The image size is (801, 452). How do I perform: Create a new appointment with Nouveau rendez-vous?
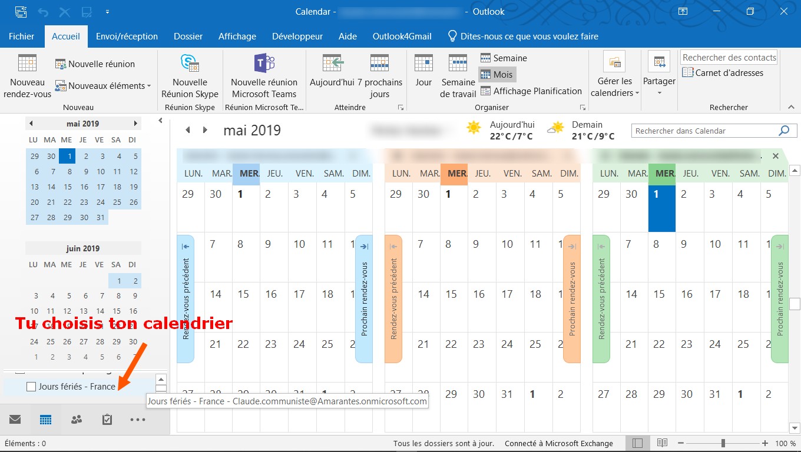[27, 77]
